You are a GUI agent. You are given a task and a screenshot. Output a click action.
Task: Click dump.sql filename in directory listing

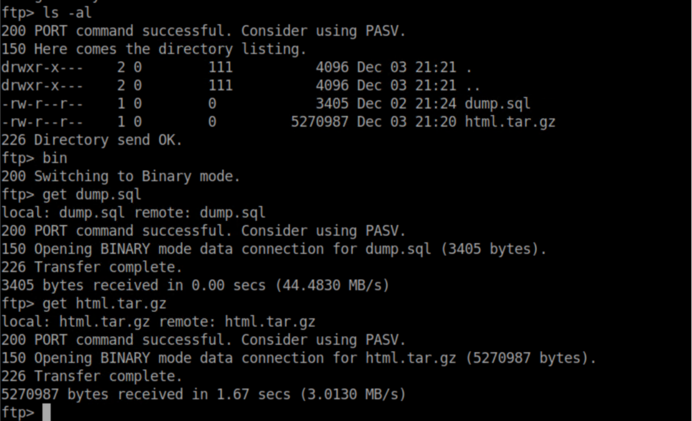[x=497, y=104]
